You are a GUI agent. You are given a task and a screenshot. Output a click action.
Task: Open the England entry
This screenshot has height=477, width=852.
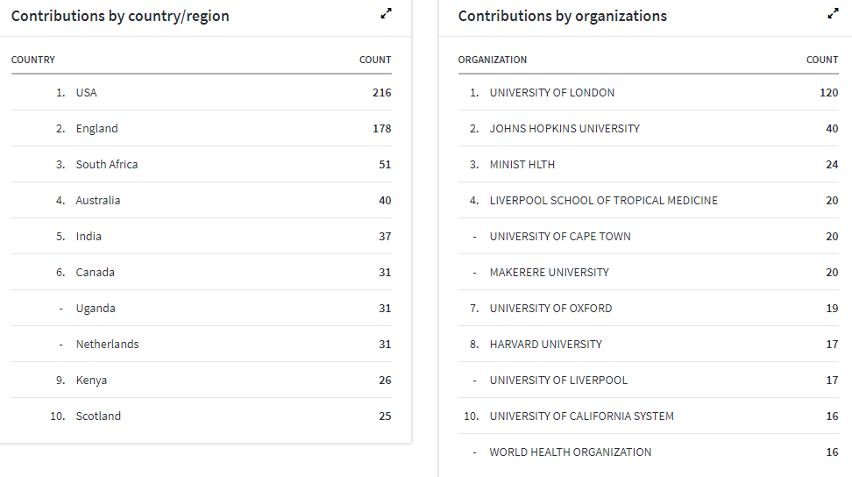click(96, 129)
